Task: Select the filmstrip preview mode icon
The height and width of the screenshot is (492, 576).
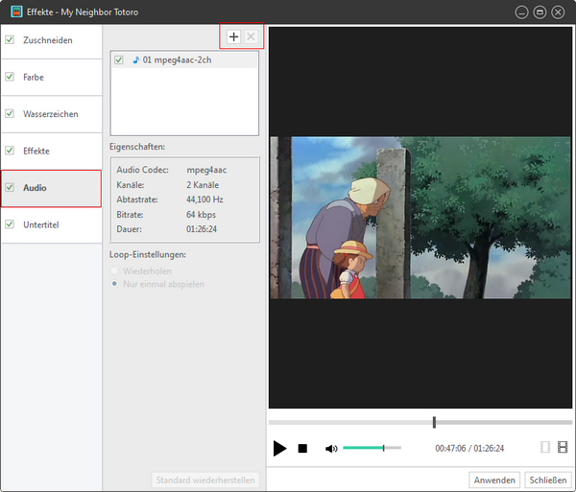Action: point(563,447)
